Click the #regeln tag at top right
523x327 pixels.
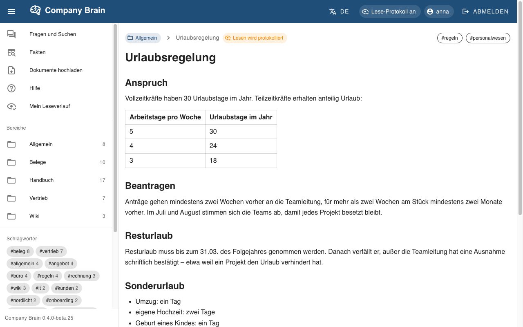[x=450, y=38]
